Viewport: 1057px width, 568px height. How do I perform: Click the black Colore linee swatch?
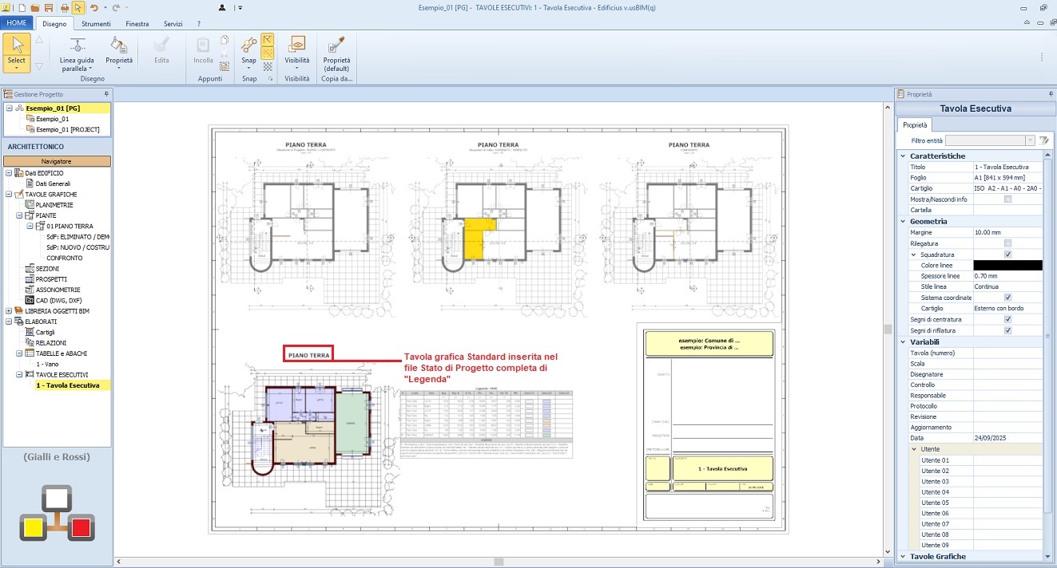coord(1007,265)
